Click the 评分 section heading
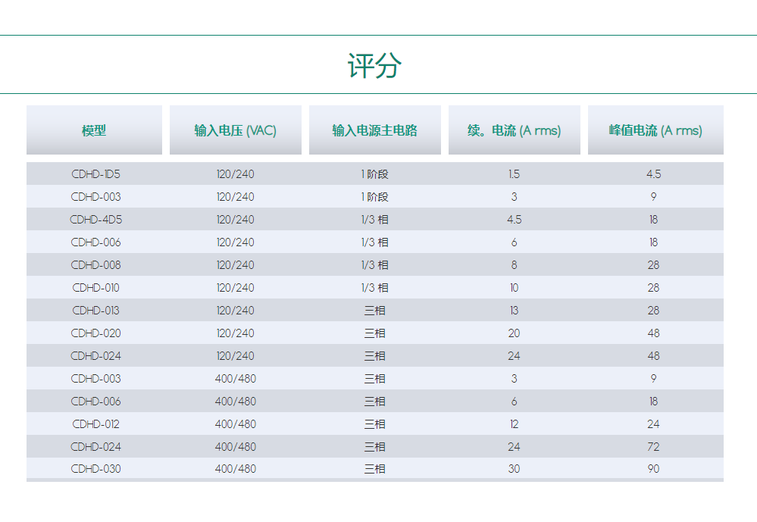This screenshot has height=522, width=757. tap(374, 66)
